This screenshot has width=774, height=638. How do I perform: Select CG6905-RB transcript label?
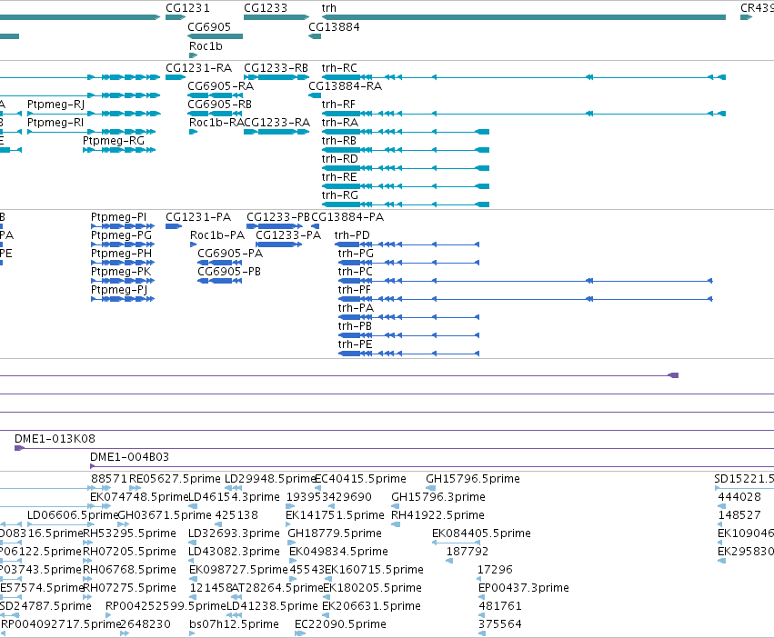[x=220, y=105]
